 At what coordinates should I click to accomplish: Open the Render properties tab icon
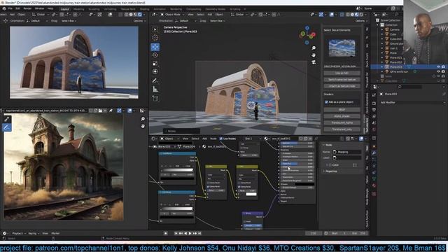(374, 103)
